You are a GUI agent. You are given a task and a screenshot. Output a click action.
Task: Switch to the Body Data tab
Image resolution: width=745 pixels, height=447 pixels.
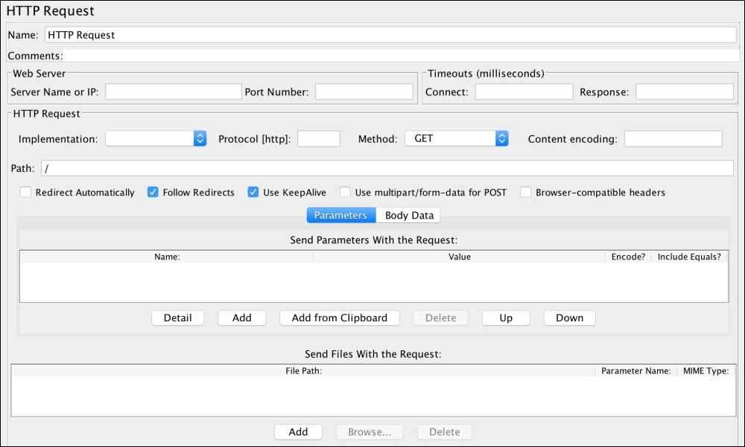[x=408, y=215]
